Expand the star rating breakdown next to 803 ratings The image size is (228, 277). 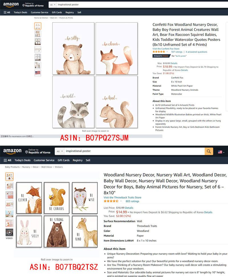pos(121,201)
